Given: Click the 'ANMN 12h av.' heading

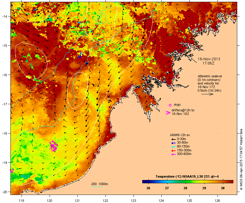Looking at the screenshot, I should [180, 135].
